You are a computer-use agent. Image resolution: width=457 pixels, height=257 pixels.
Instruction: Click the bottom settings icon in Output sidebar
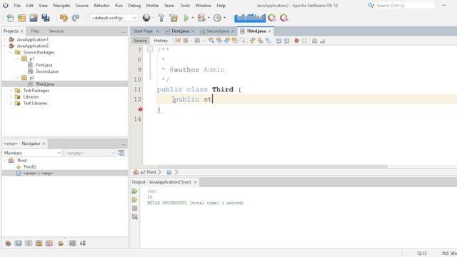134,217
